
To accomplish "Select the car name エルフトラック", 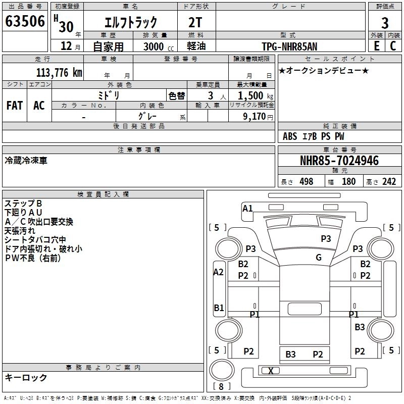I will click(x=131, y=22).
